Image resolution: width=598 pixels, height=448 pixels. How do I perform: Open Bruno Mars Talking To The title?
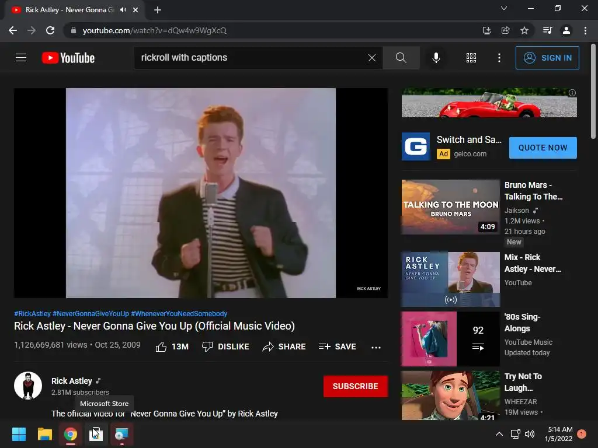click(x=533, y=191)
